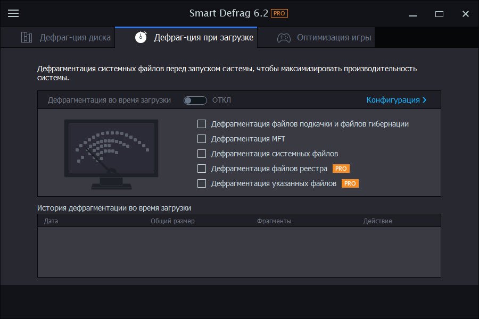Click Дефрагментация во время загрузки label
Screen dimensions: 479x319
pos(109,100)
